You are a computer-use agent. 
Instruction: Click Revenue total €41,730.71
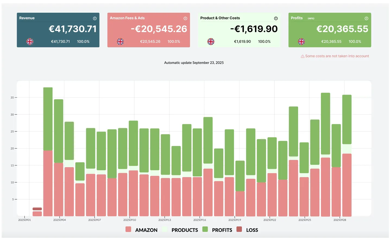(x=73, y=29)
